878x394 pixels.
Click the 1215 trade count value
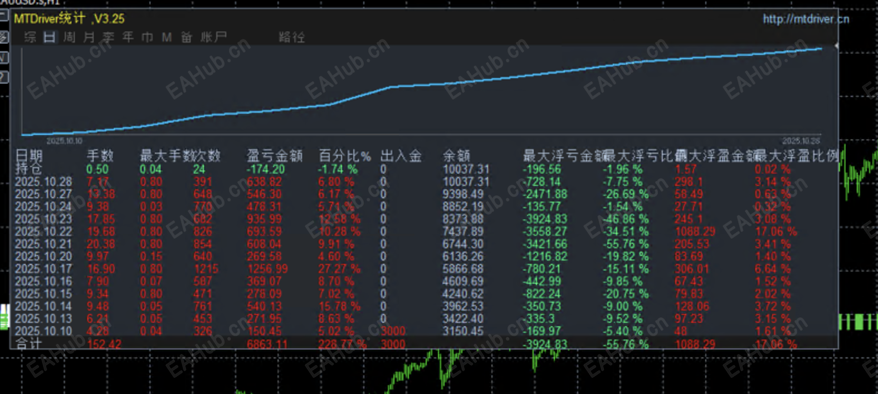206,269
